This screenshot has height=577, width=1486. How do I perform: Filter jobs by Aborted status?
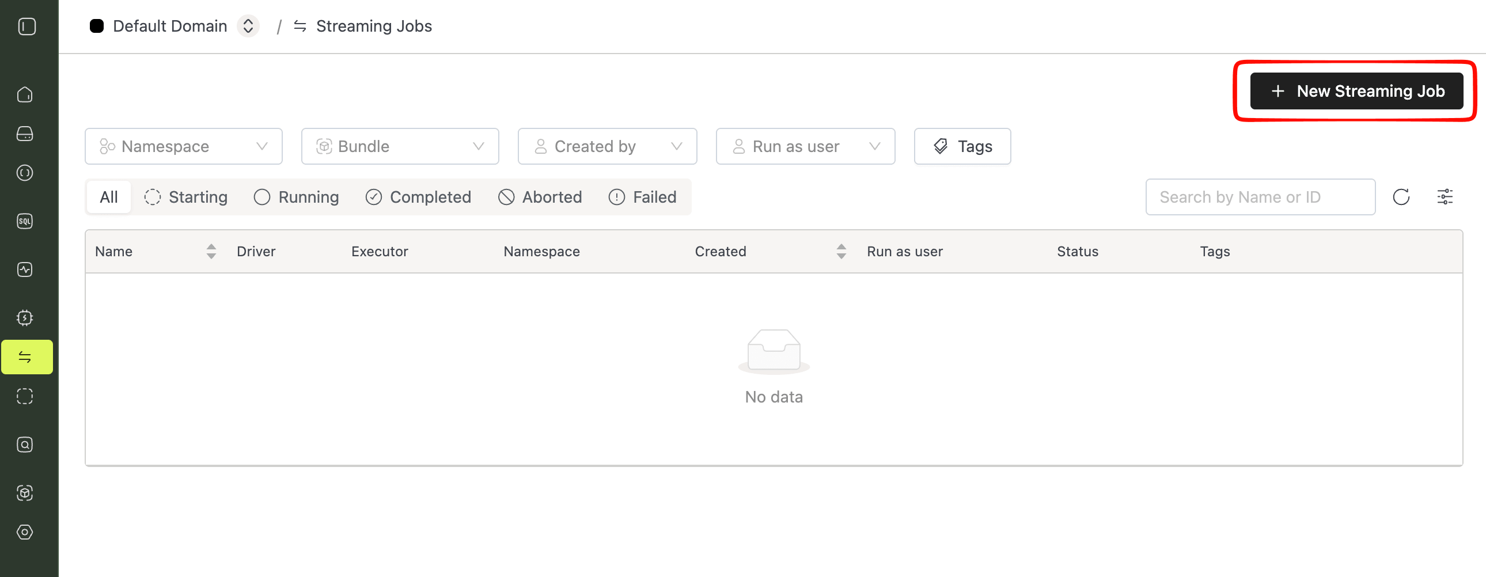540,197
